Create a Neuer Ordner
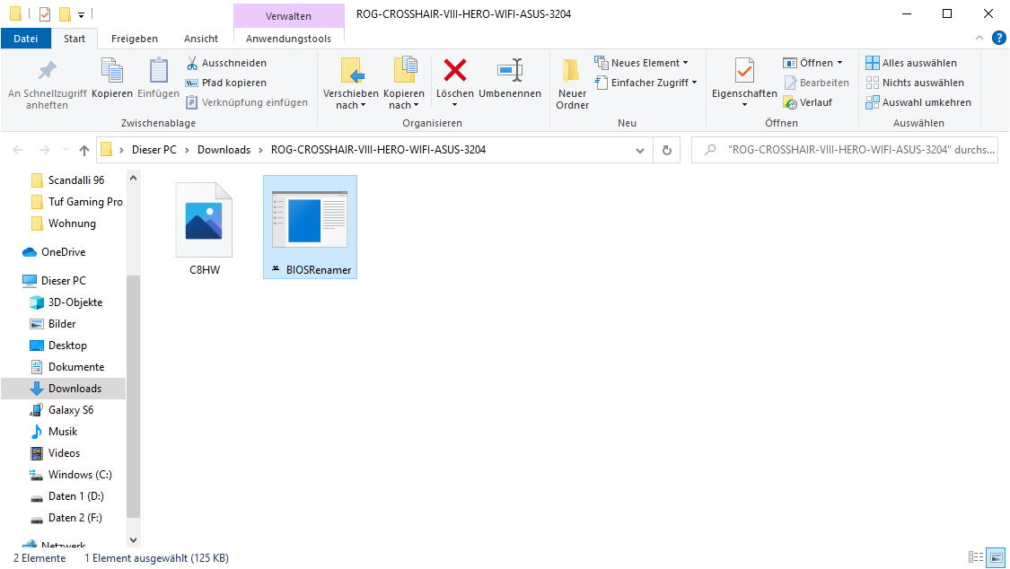Screen dimensions: 1010x569 (572, 84)
